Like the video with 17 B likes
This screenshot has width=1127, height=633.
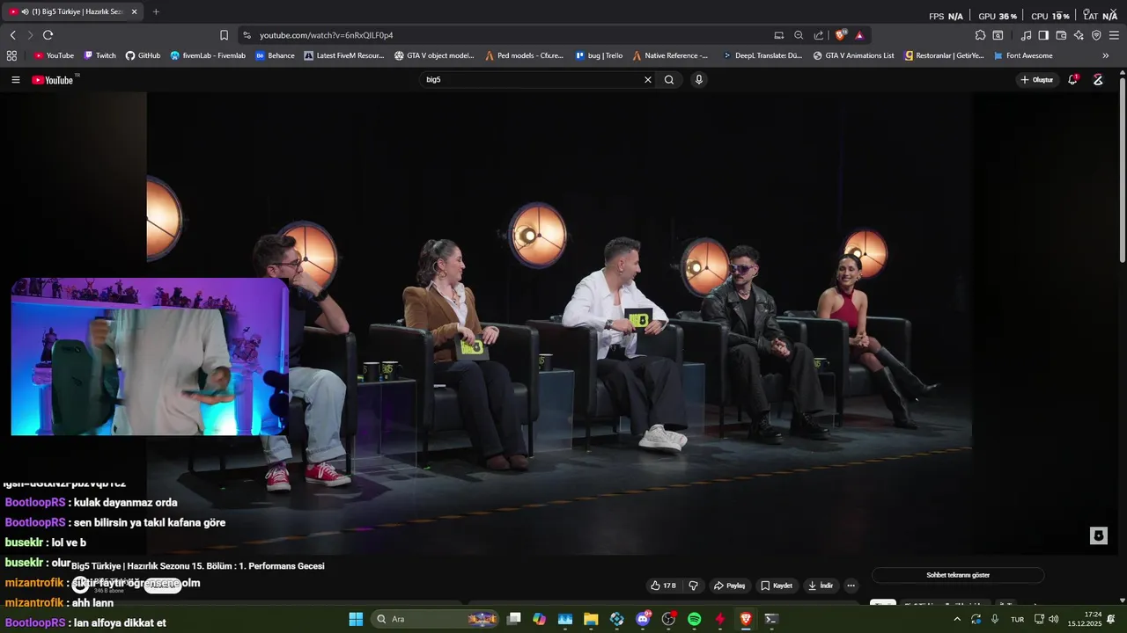(x=663, y=586)
